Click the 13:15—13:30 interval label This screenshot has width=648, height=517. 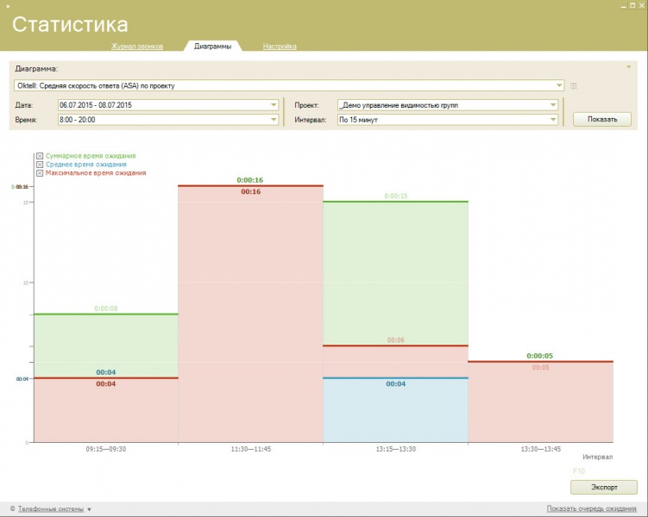[x=396, y=449]
